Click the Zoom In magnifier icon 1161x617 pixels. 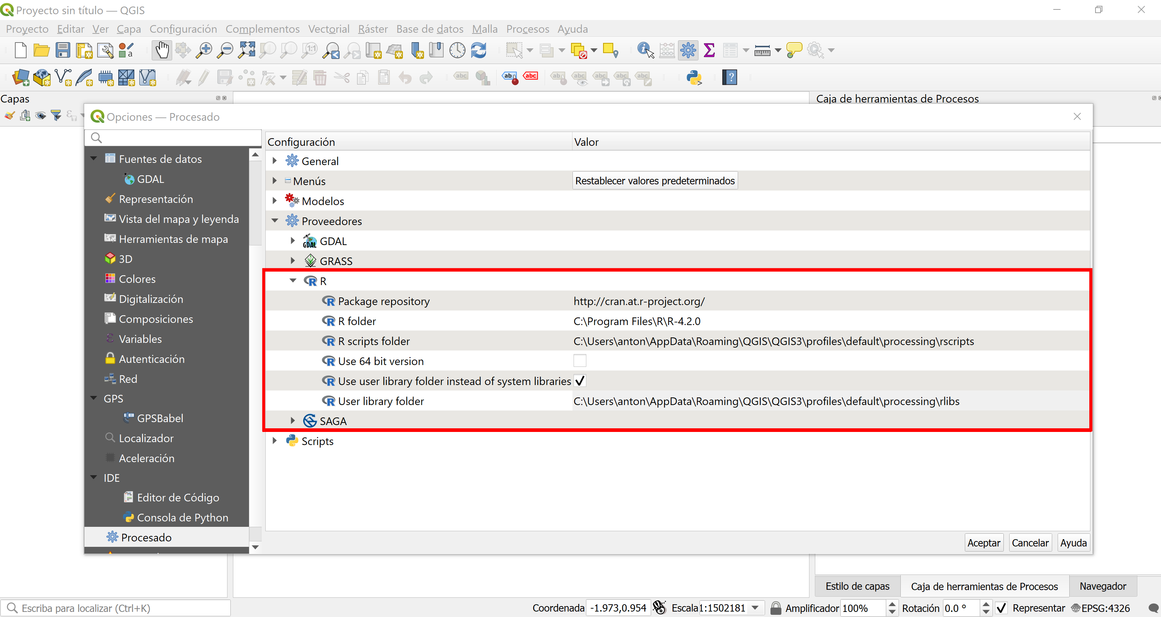click(204, 50)
